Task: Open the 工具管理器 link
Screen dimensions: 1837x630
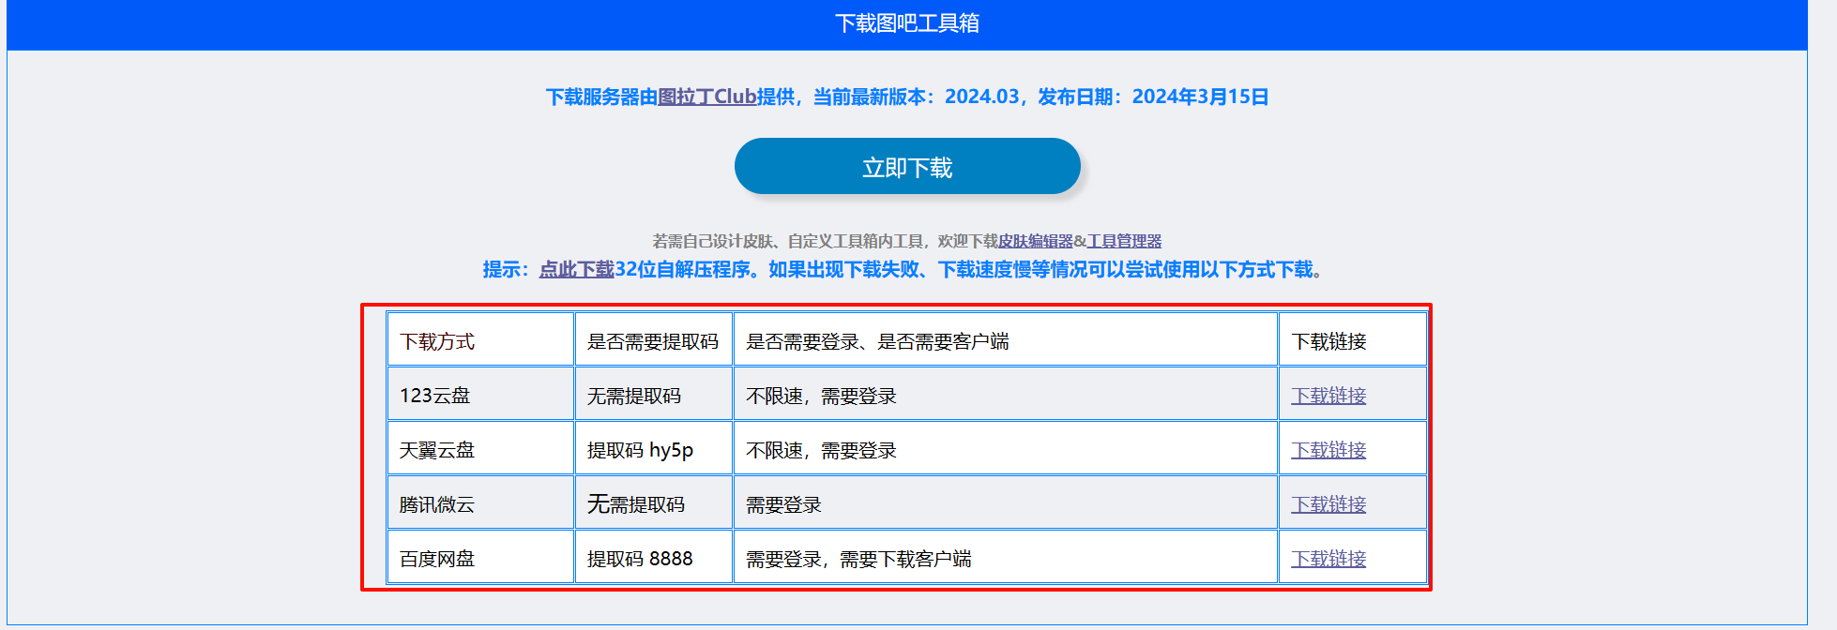Action: click(x=1124, y=241)
